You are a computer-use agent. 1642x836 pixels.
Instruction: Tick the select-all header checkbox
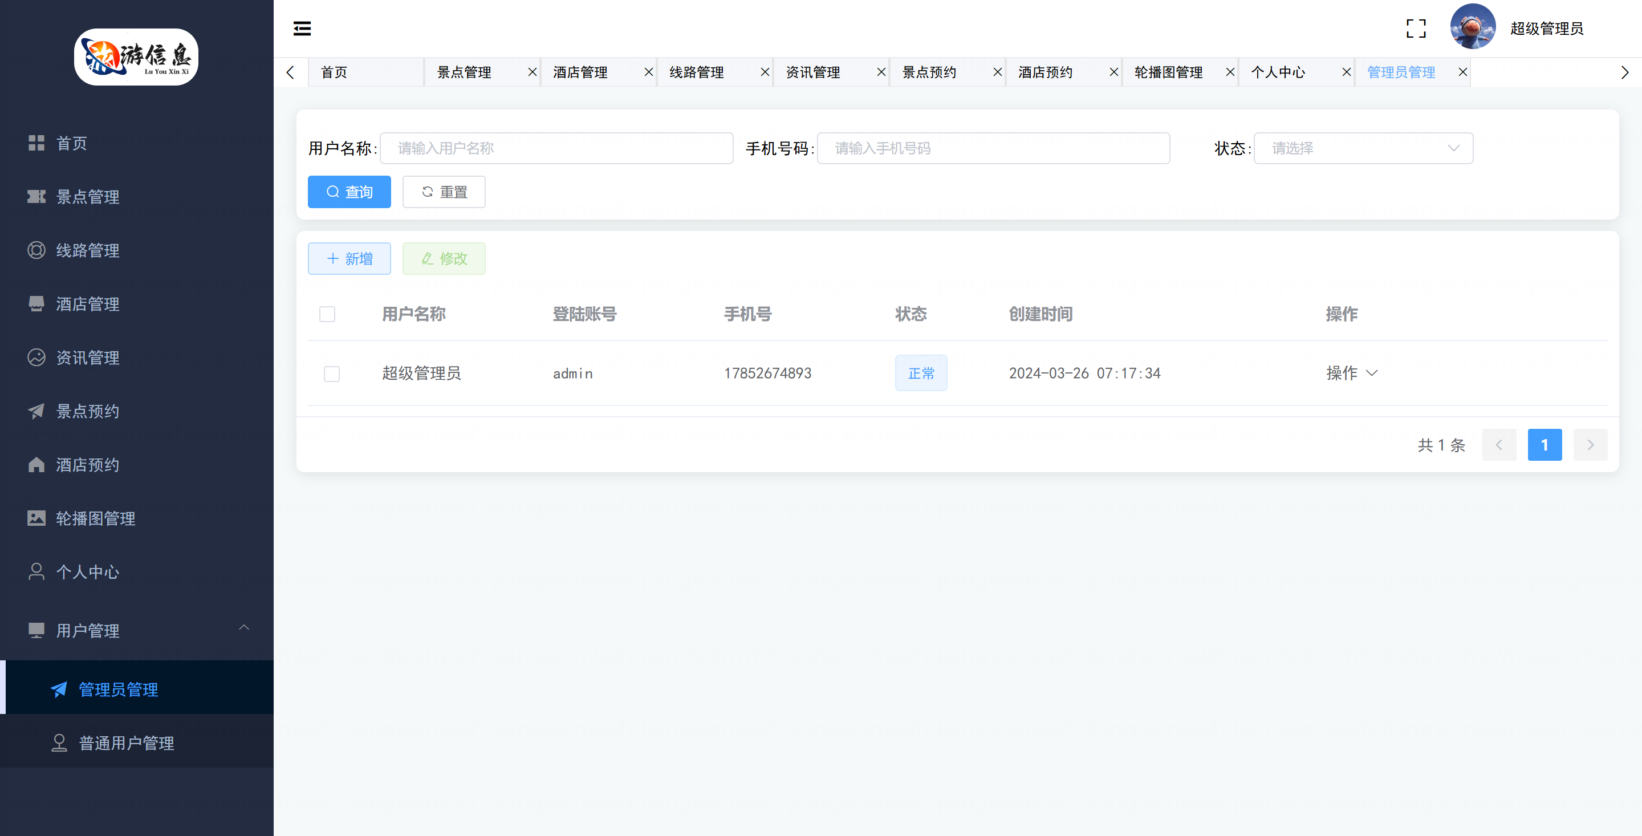point(327,314)
